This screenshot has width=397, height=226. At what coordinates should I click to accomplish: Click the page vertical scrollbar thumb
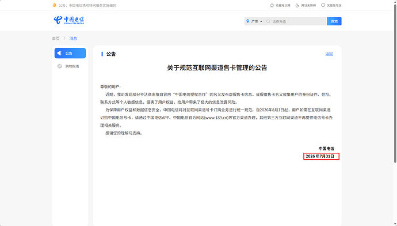(395, 83)
